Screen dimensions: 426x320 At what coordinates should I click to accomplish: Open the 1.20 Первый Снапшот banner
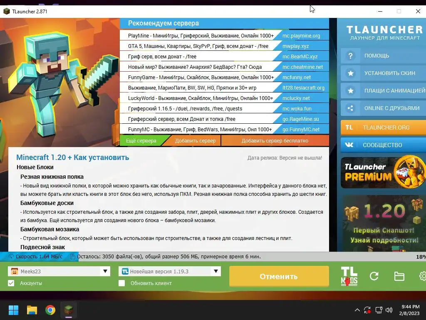[383, 223]
